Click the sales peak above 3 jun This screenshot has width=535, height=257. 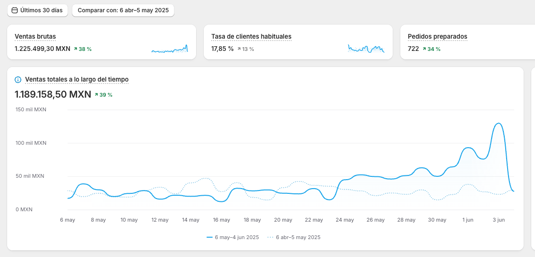pos(498,124)
